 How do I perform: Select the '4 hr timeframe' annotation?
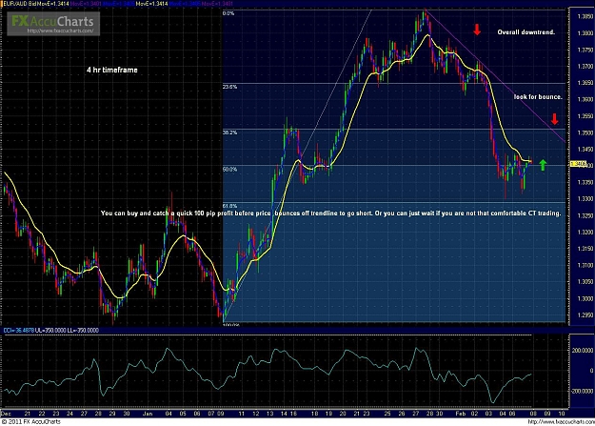112,70
